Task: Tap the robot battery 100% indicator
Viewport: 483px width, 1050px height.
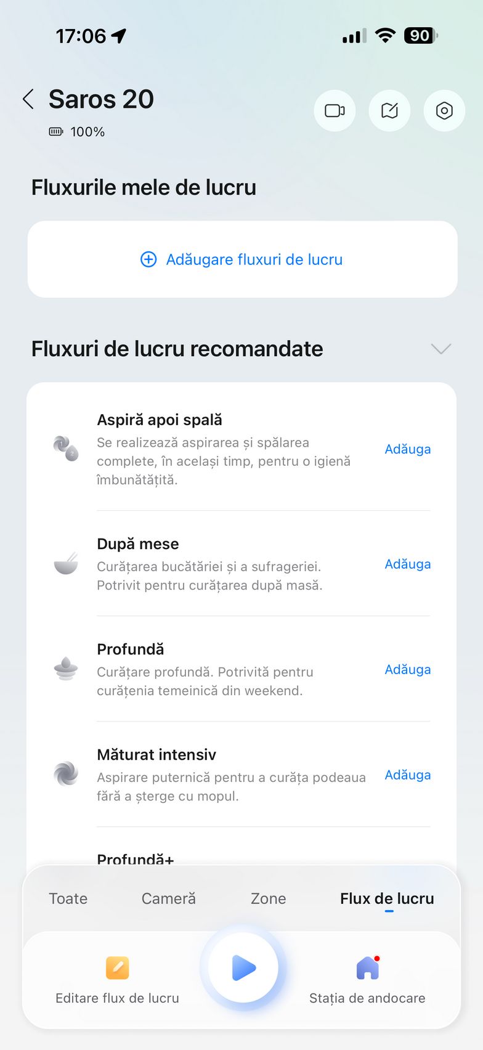Action: (78, 132)
